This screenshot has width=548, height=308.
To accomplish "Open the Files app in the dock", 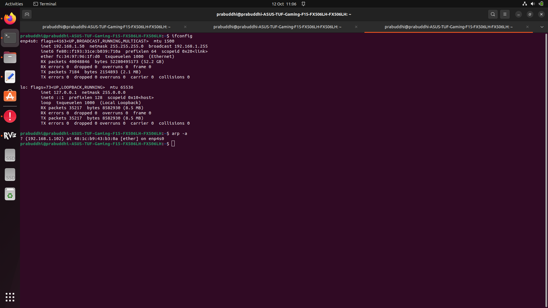I will [x=10, y=57].
